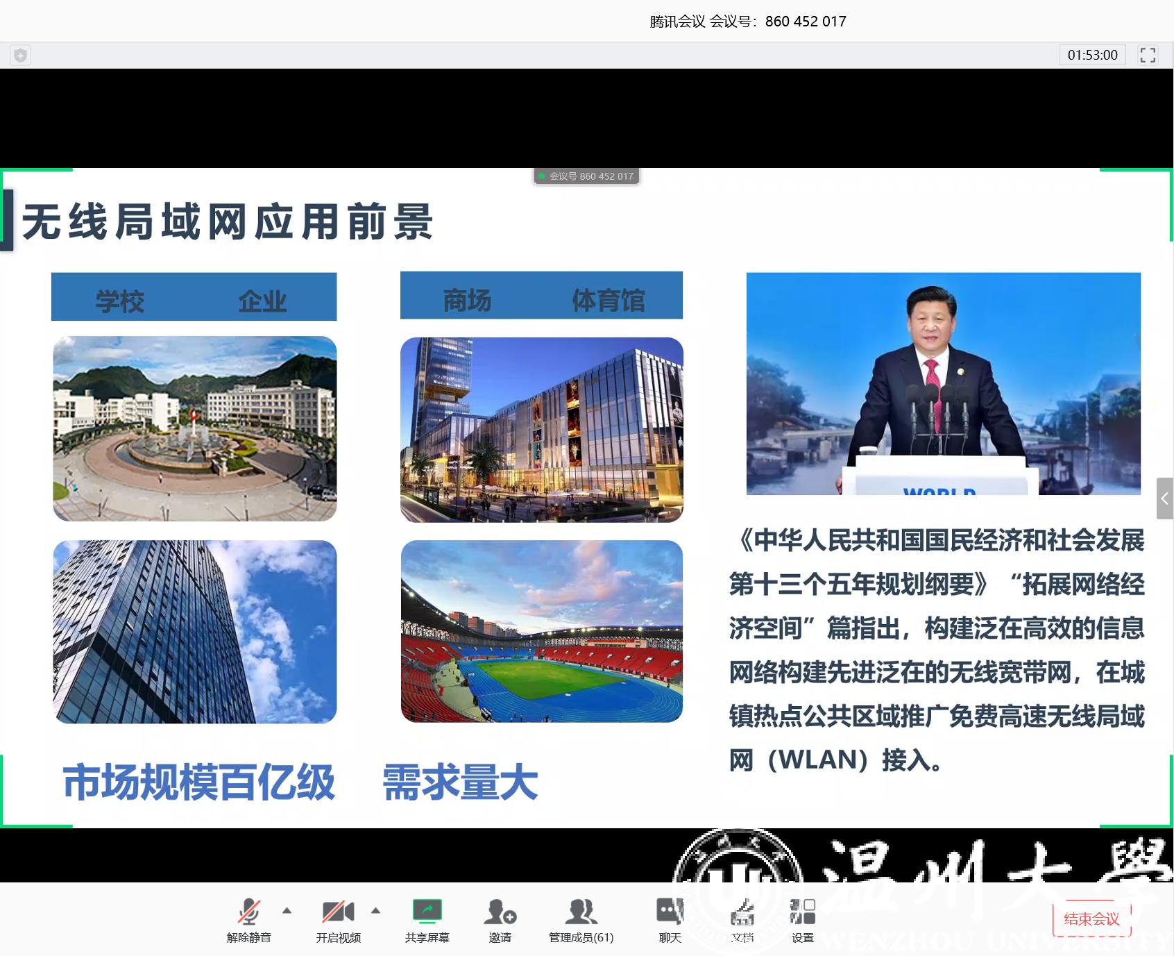Click the end meeting button
The width and height of the screenshot is (1174, 956).
1091,919
